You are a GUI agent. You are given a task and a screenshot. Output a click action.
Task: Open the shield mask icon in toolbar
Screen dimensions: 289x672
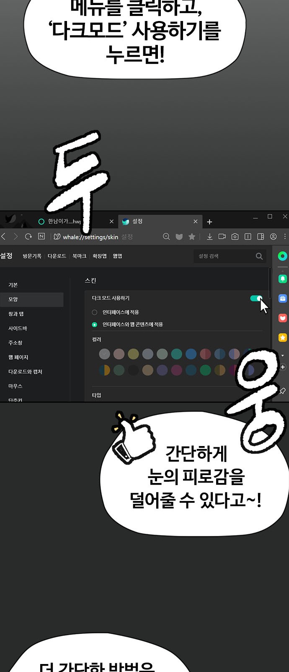179,236
